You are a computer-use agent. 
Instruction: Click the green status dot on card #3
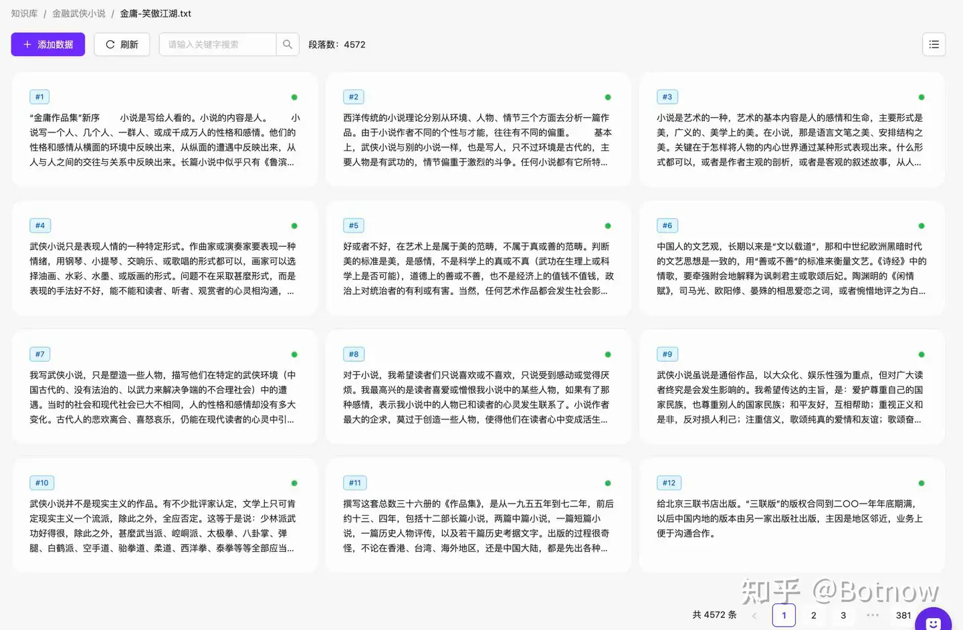[x=922, y=98]
